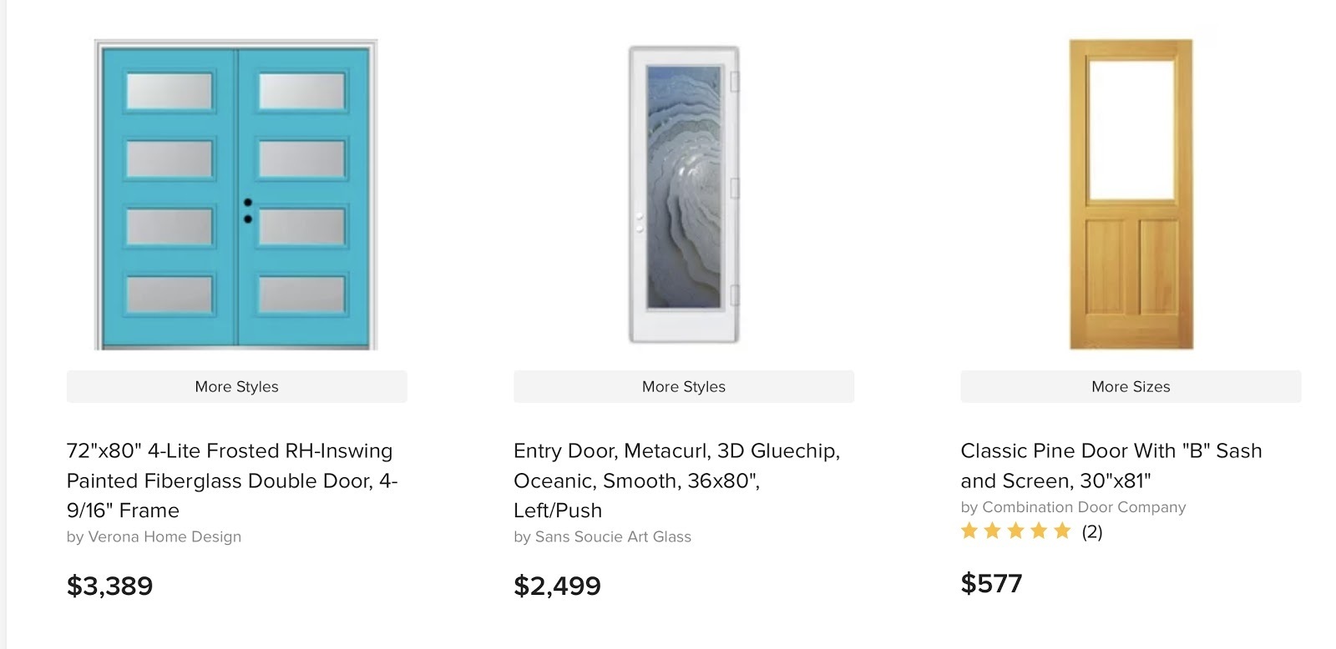Click the $577 price
The height and width of the screenshot is (649, 1336).
click(x=991, y=583)
